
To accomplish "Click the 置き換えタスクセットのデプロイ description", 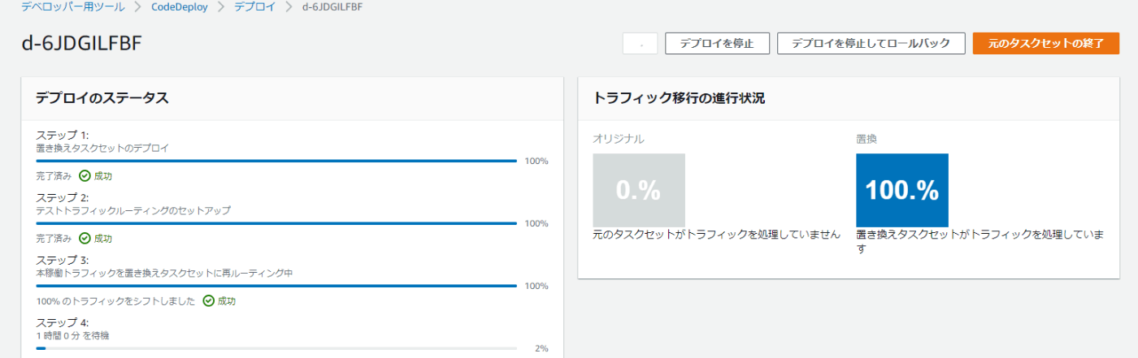I will (102, 148).
